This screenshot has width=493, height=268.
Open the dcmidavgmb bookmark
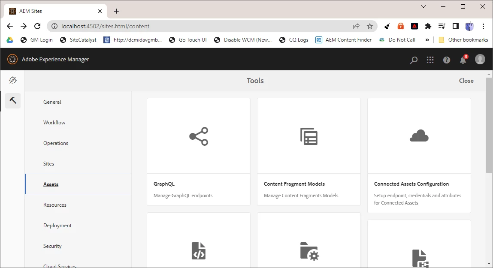133,40
